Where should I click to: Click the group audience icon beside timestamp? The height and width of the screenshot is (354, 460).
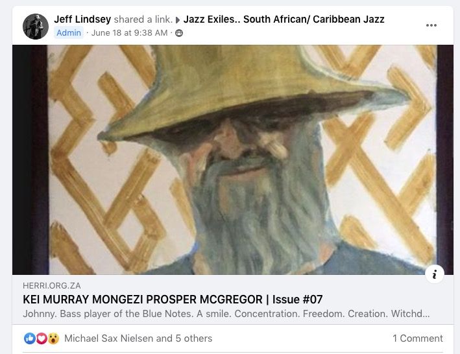(179, 33)
